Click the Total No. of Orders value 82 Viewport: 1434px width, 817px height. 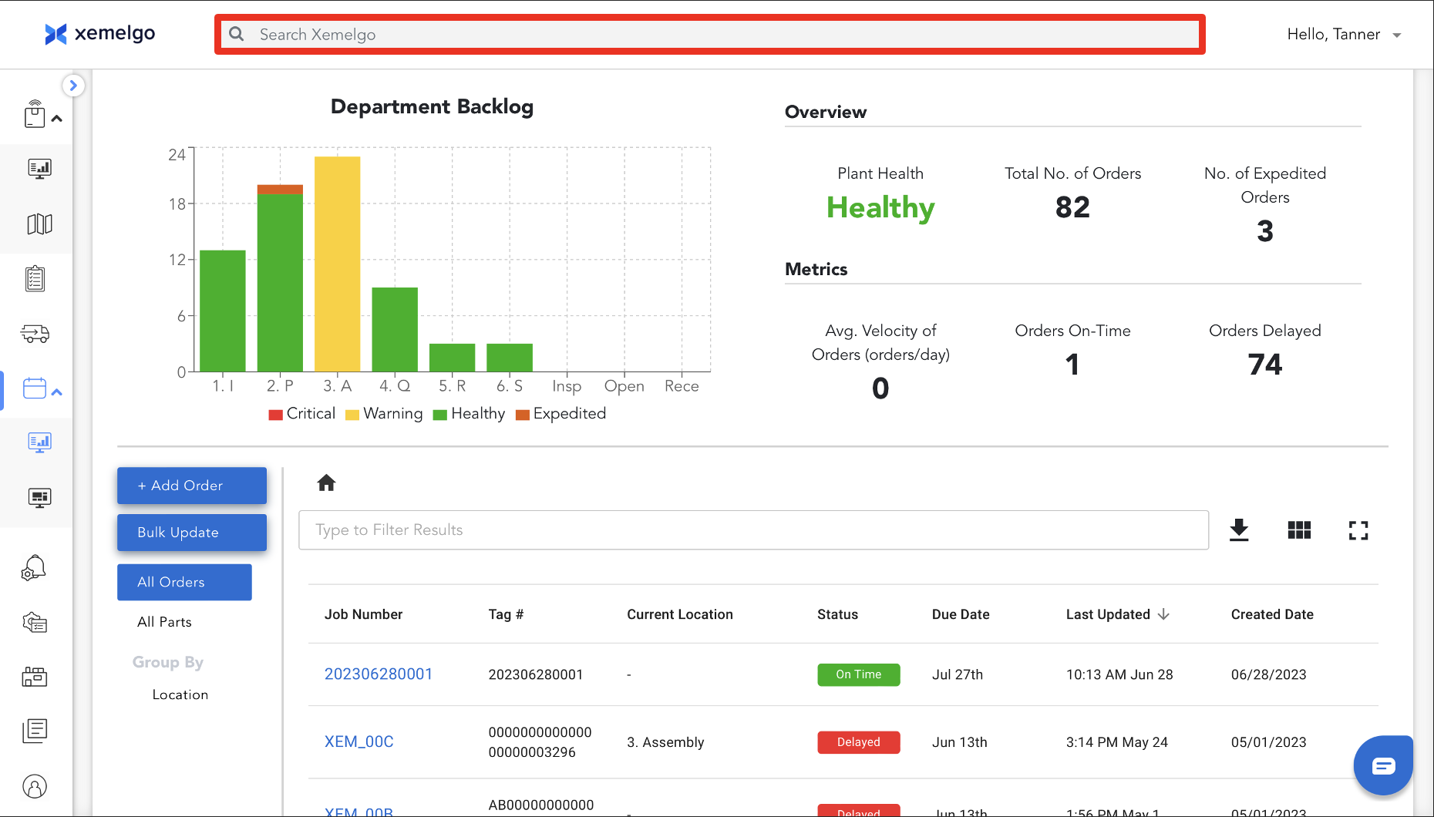click(x=1072, y=207)
